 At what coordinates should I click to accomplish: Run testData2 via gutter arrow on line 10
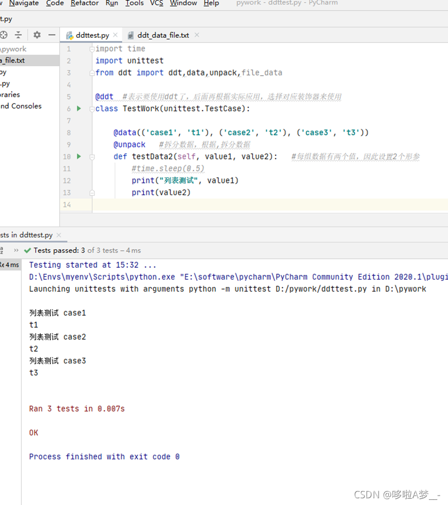point(79,156)
